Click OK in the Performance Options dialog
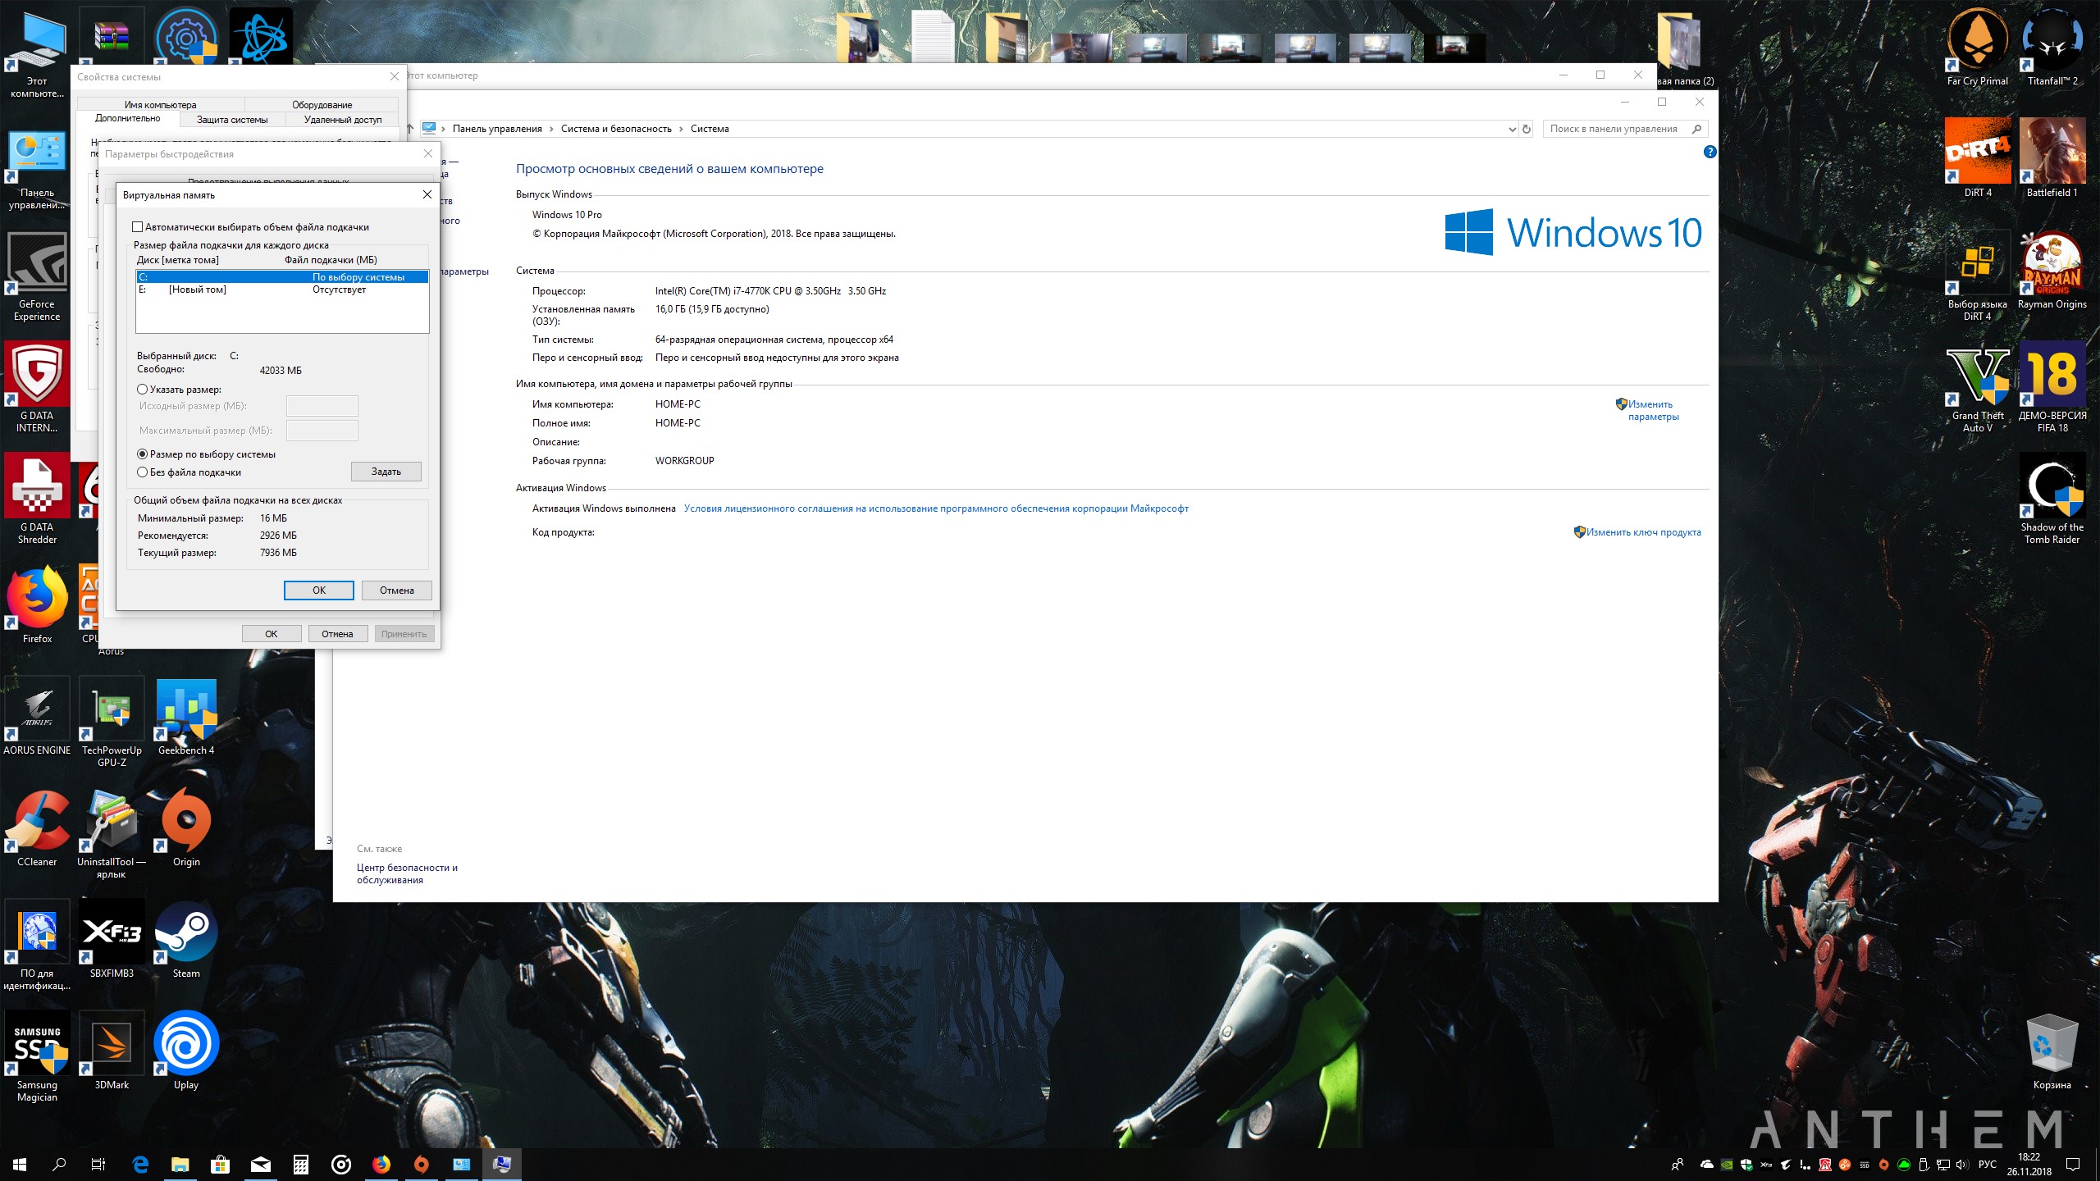 pyautogui.click(x=272, y=634)
